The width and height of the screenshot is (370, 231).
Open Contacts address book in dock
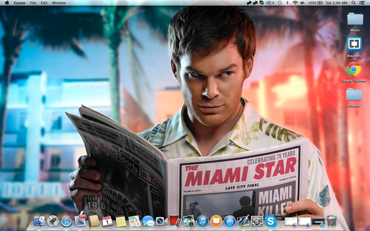[94, 221]
